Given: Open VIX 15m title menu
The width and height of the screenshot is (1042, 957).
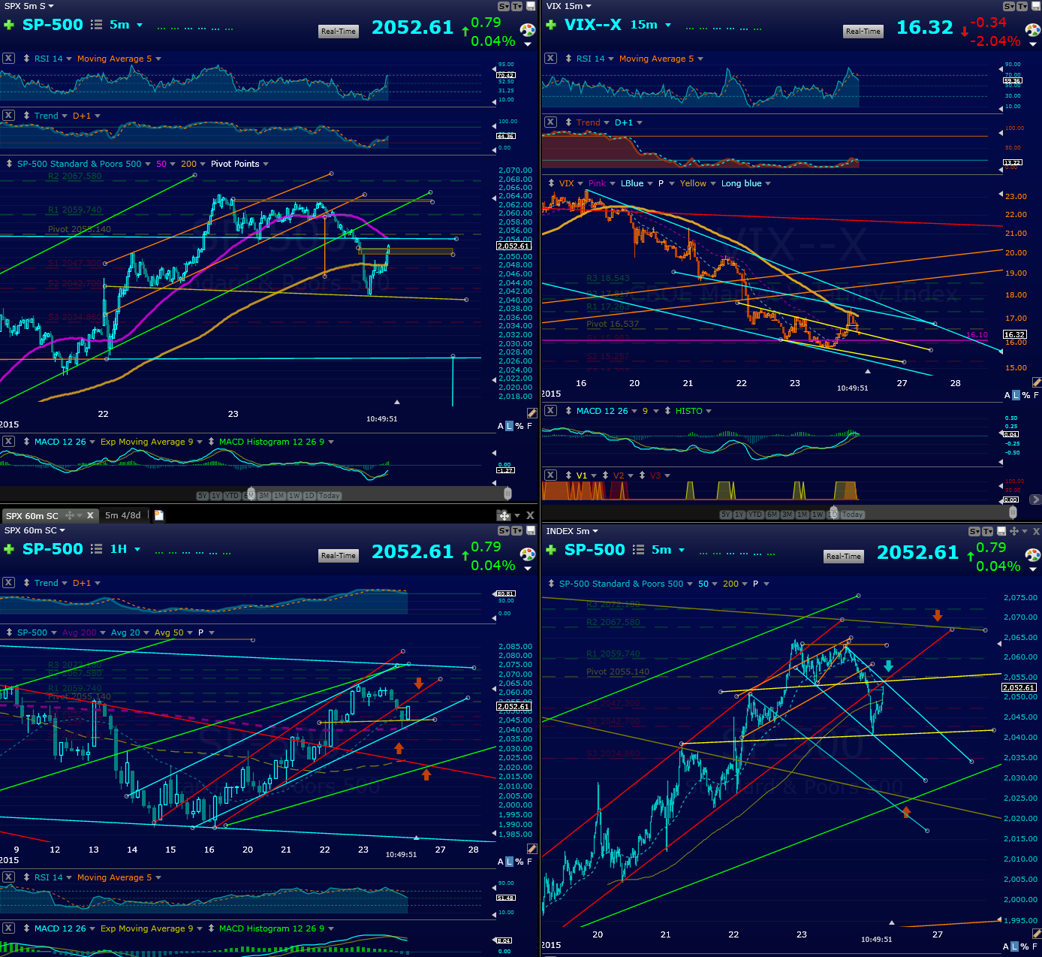Looking at the screenshot, I should coord(569,6).
